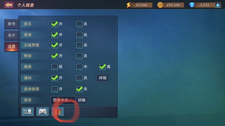The width and height of the screenshot is (225, 126).
Task: Open the gift box icon
Action: (58, 112)
